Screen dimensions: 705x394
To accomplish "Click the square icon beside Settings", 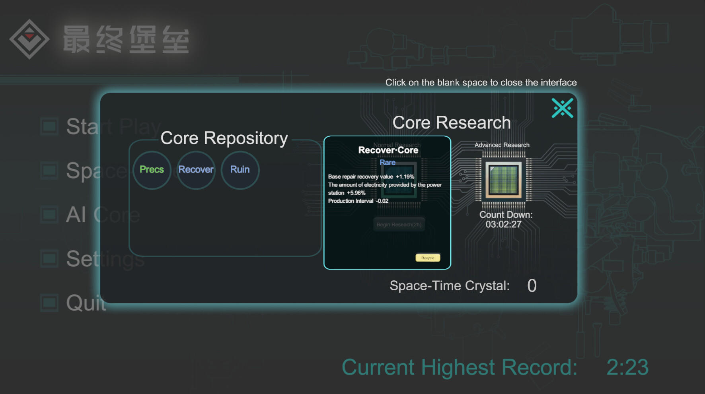I will 49,259.
